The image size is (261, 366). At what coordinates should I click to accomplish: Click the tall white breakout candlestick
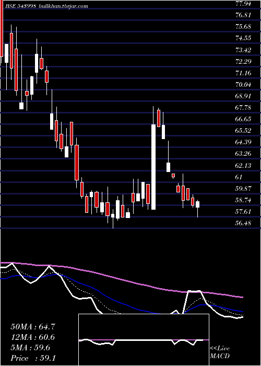pyautogui.click(x=153, y=167)
